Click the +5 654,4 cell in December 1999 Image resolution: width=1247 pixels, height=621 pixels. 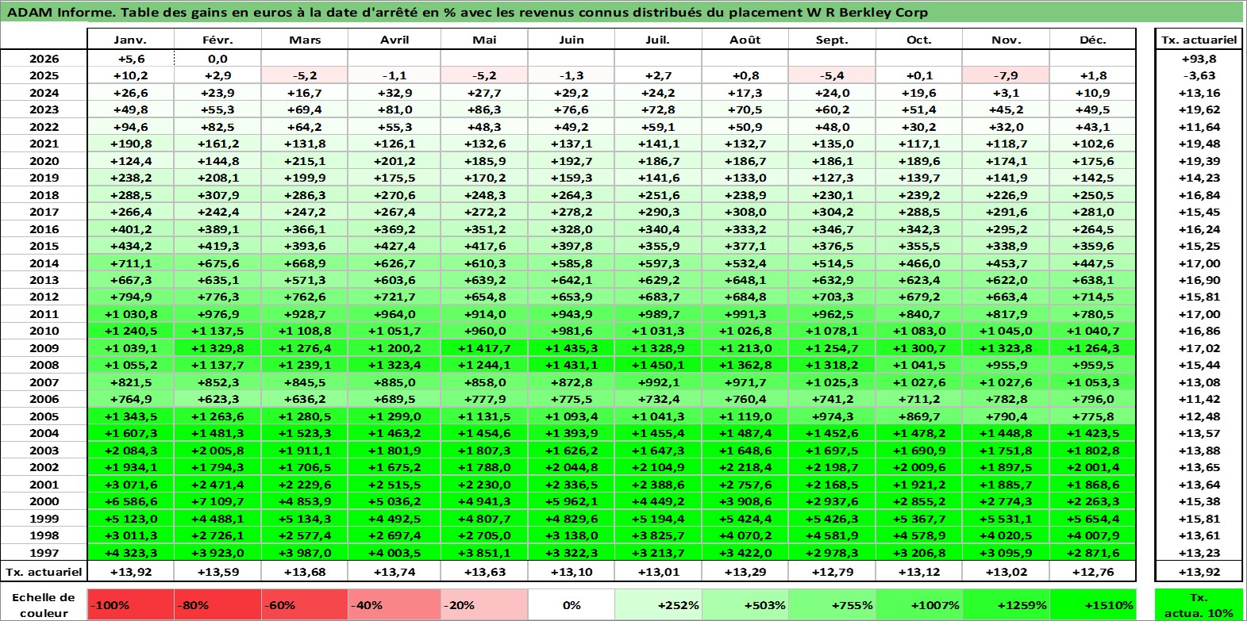click(x=1093, y=519)
